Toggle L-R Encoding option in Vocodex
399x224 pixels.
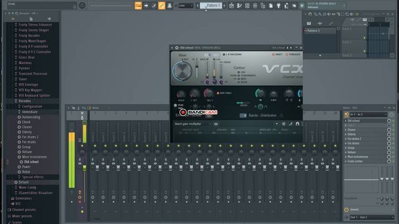coord(233,54)
